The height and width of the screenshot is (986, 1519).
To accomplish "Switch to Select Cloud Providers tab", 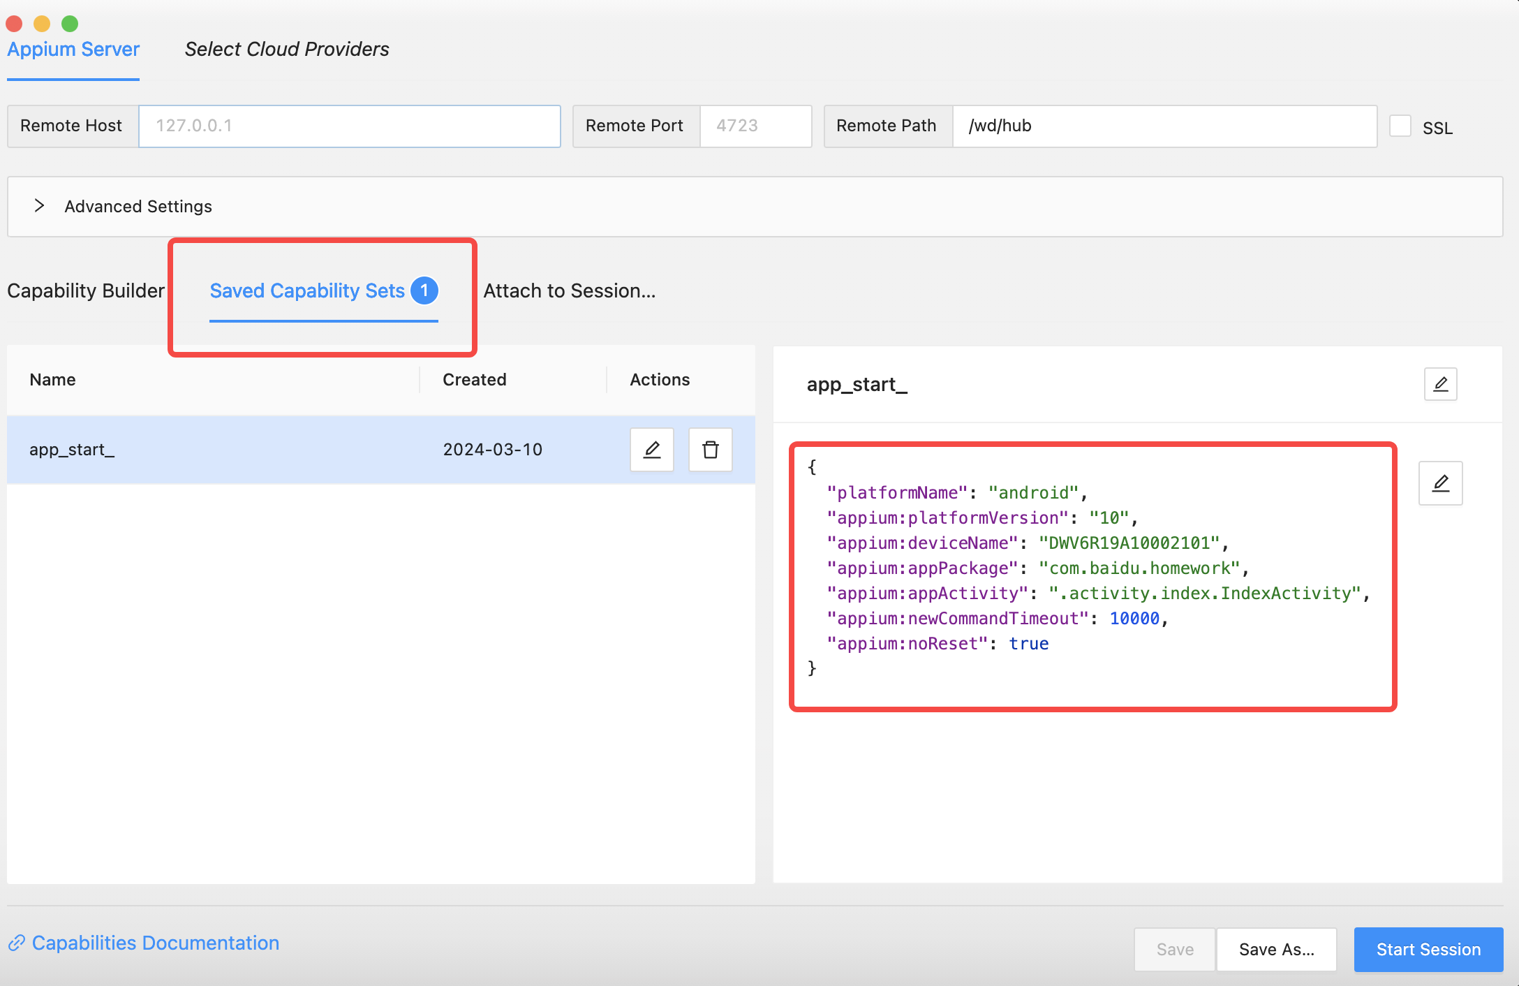I will point(287,49).
